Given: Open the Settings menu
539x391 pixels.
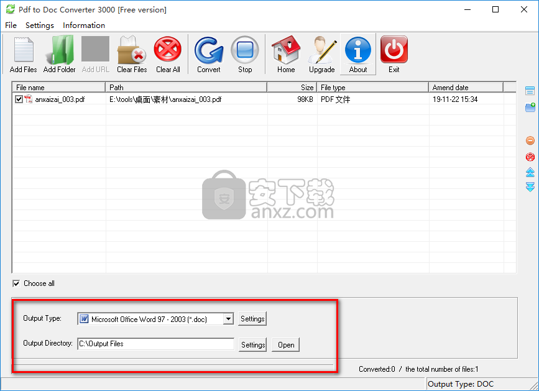Looking at the screenshot, I should coord(40,25).
